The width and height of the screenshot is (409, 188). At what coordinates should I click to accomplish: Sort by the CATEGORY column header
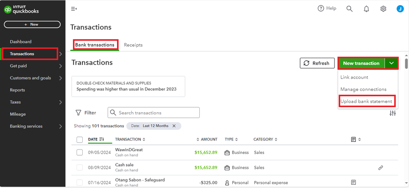click(x=265, y=139)
